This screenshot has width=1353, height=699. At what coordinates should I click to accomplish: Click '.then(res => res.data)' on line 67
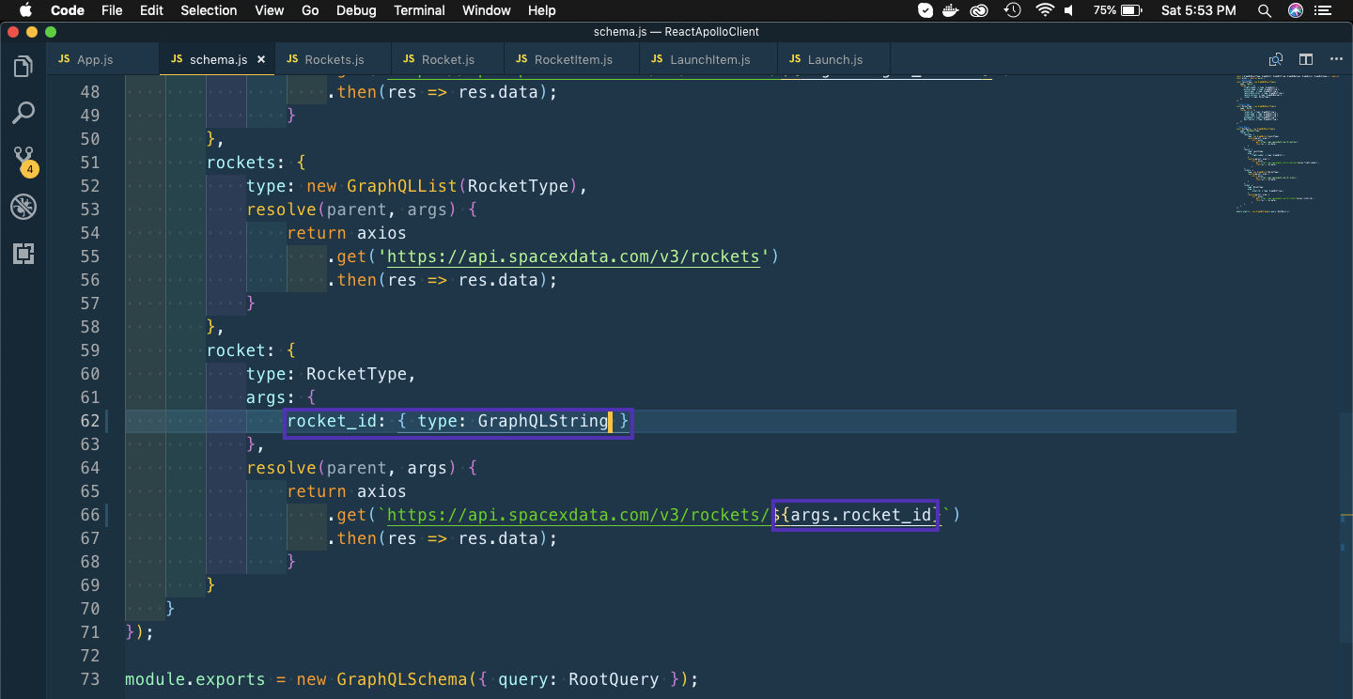437,538
